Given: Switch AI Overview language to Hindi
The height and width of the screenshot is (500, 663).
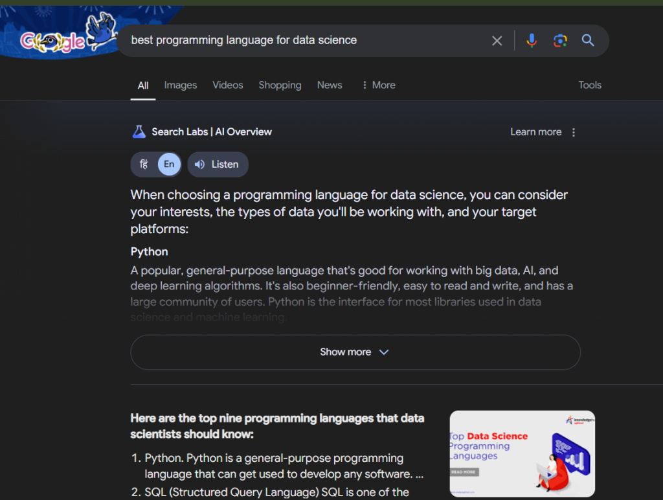Looking at the screenshot, I should click(144, 164).
